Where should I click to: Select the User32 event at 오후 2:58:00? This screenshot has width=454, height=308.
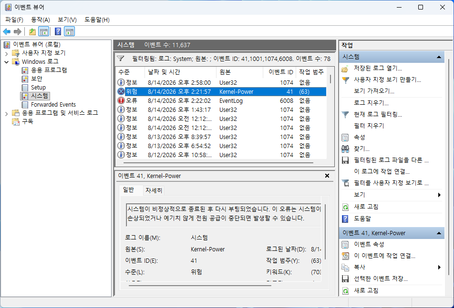coord(221,83)
